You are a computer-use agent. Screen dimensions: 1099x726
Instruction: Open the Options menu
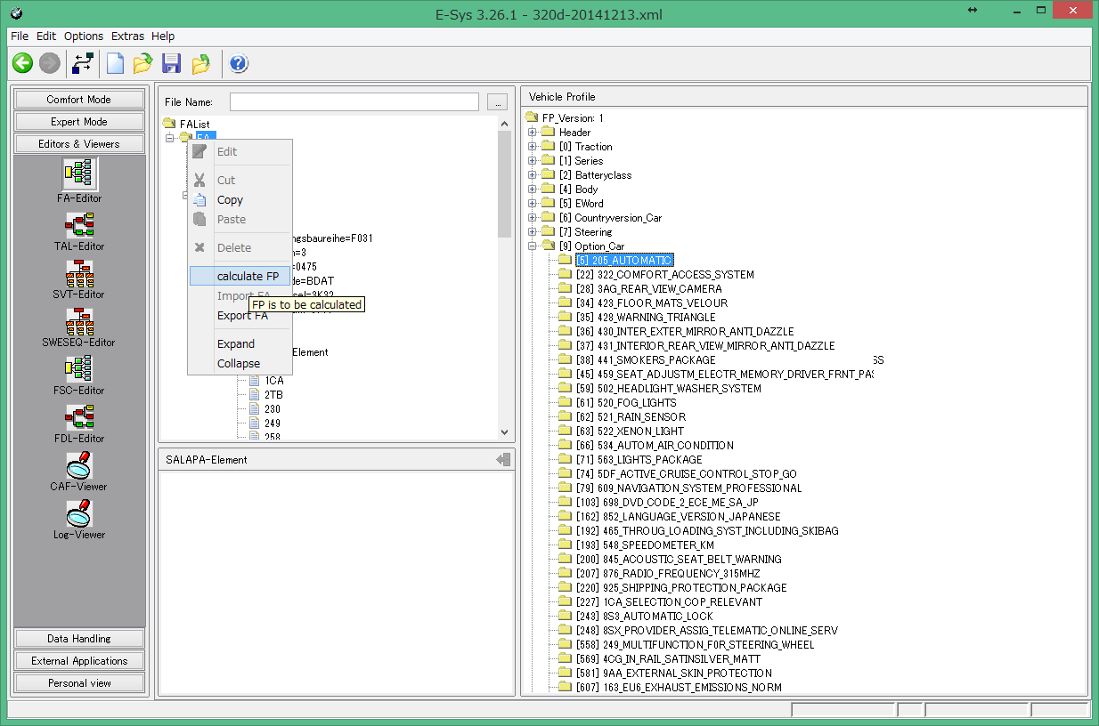(84, 36)
